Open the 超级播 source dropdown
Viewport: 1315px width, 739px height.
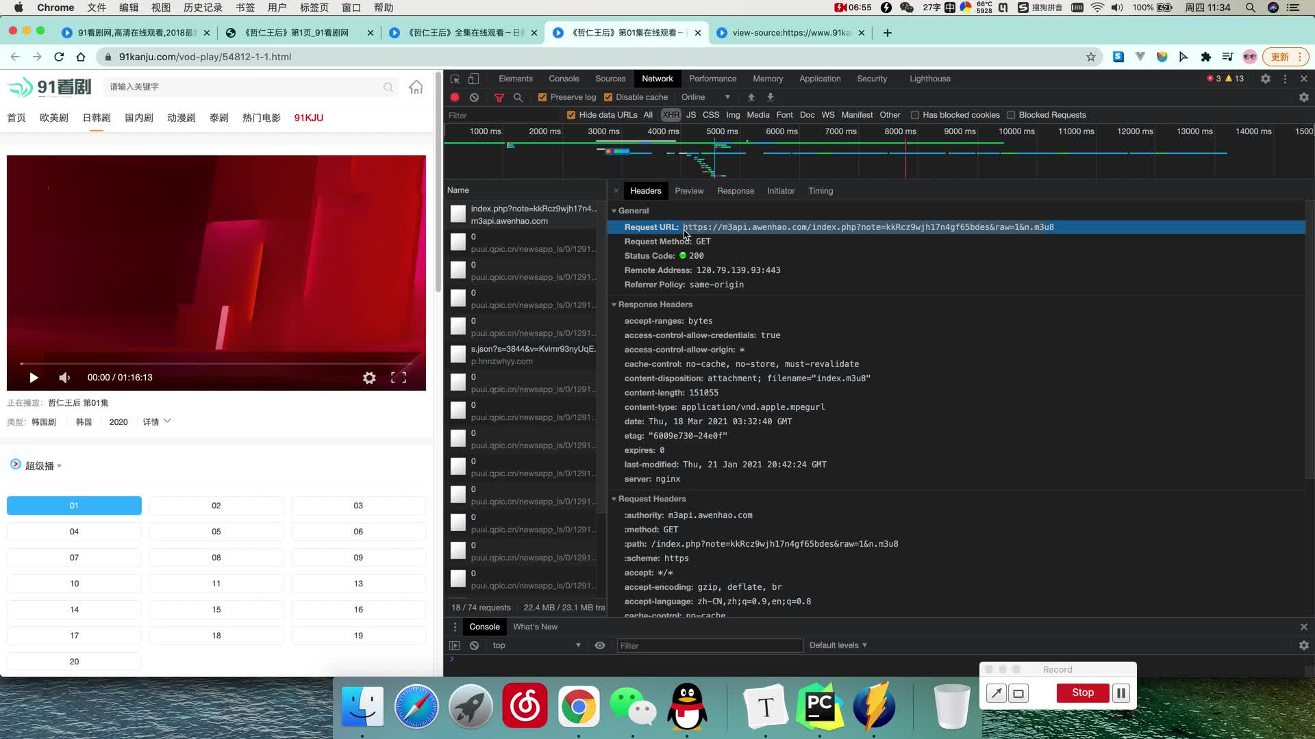click(43, 466)
